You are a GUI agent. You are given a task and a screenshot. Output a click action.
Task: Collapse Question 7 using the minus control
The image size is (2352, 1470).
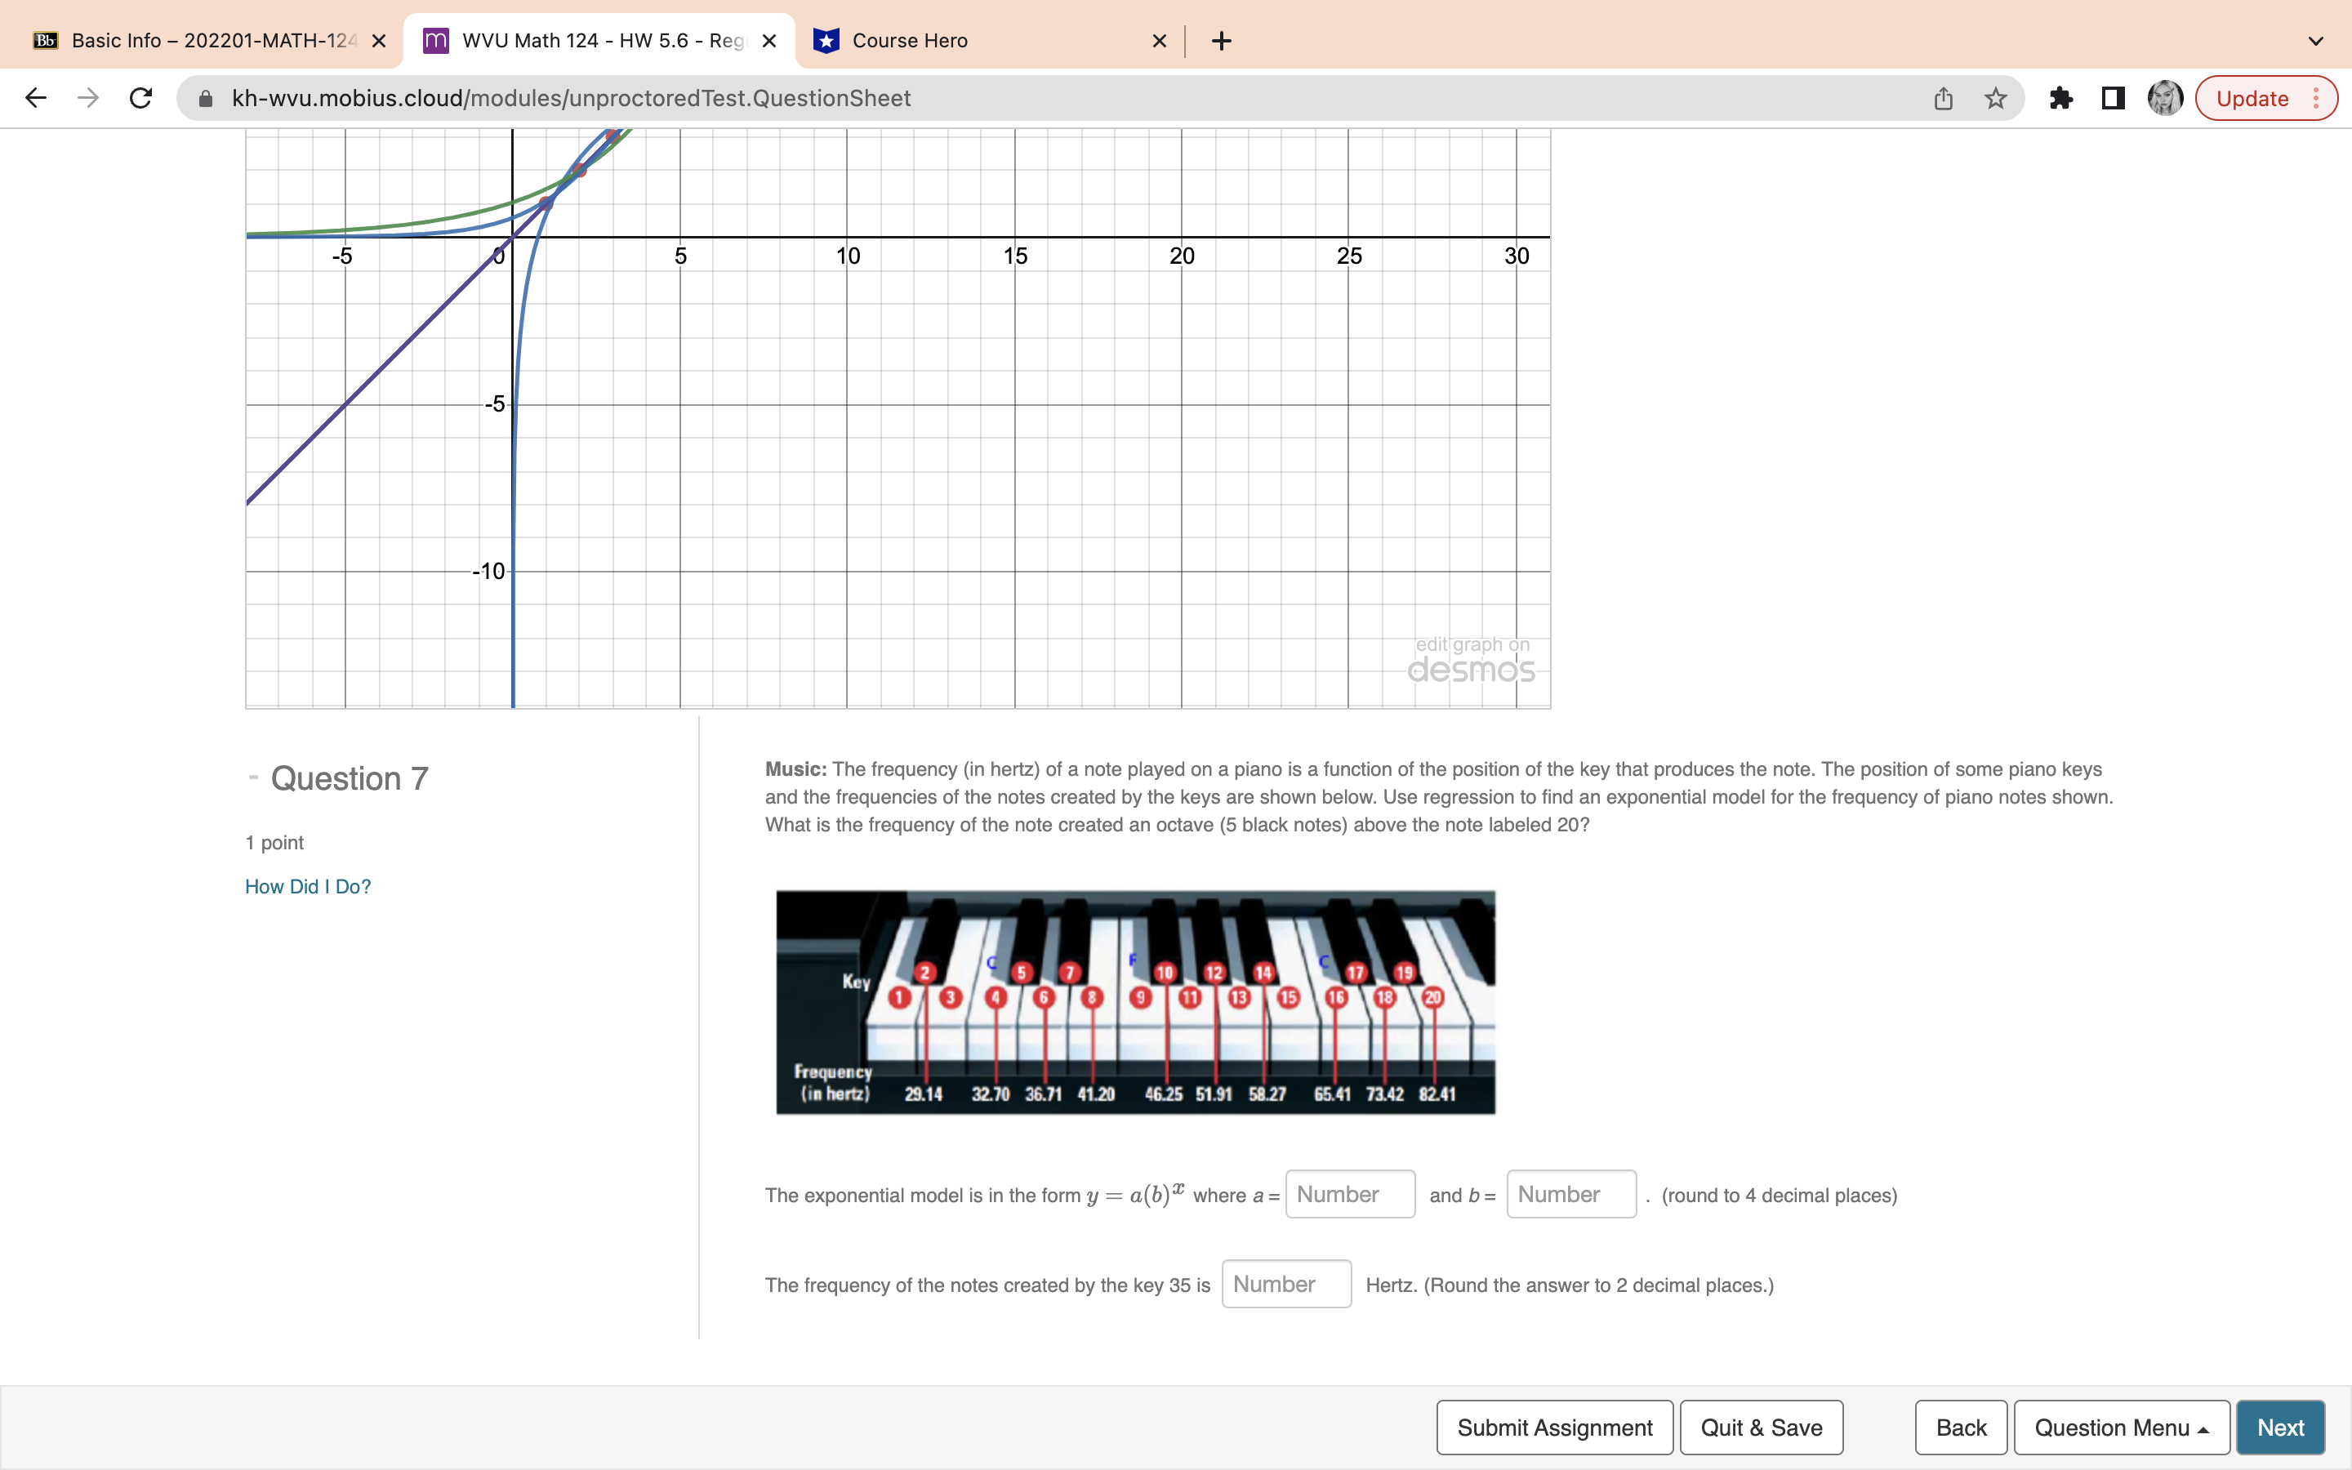click(254, 776)
